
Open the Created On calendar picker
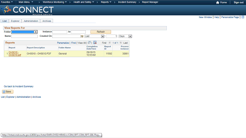pyautogui.click(x=82, y=36)
